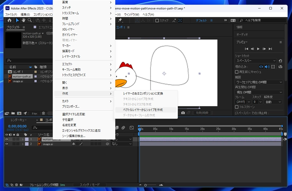The width and height of the screenshot is (292, 191).
Task: Reset the preview shortcut settings
Action: click(280, 61)
